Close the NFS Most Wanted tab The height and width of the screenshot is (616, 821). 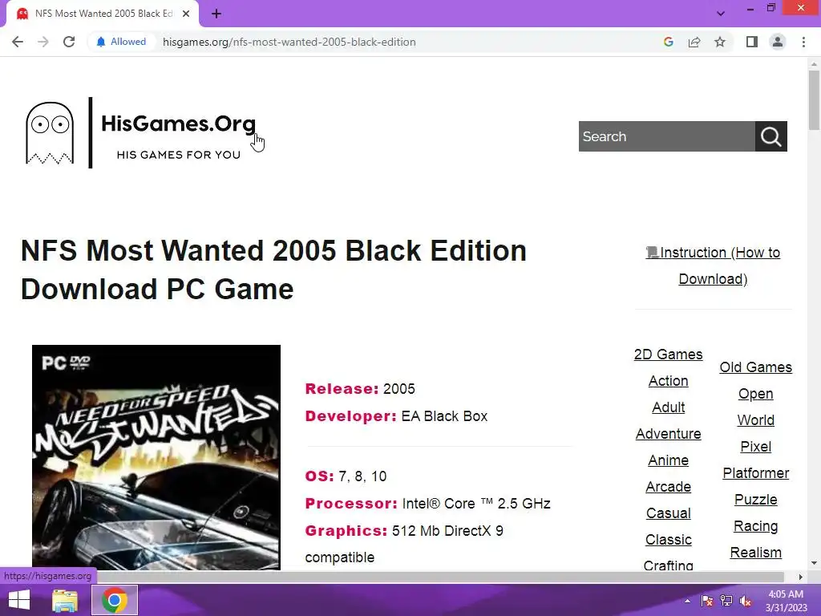(186, 14)
